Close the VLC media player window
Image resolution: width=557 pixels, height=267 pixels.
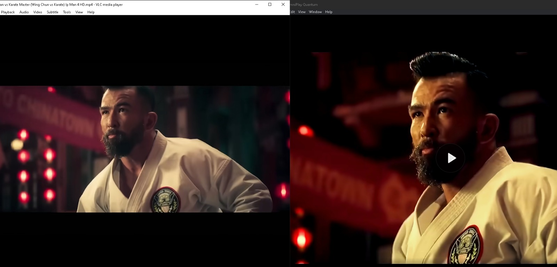283,5
